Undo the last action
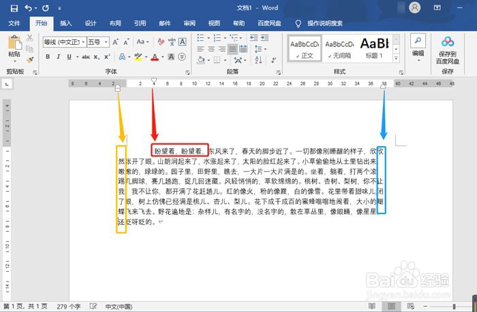Image resolution: width=477 pixels, height=312 pixels. click(29, 8)
